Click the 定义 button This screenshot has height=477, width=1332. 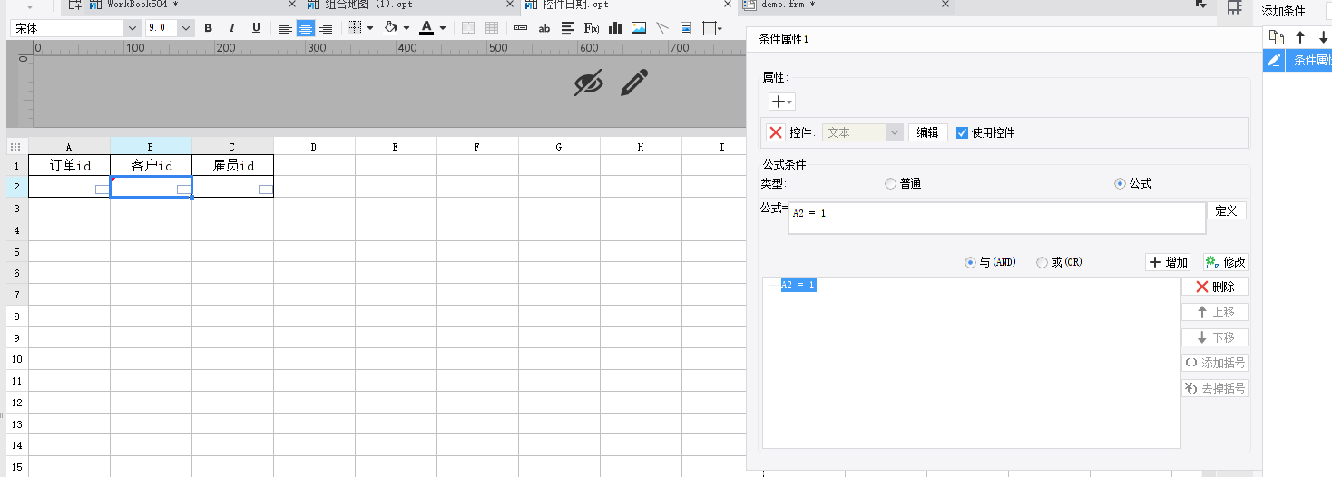point(1226,210)
